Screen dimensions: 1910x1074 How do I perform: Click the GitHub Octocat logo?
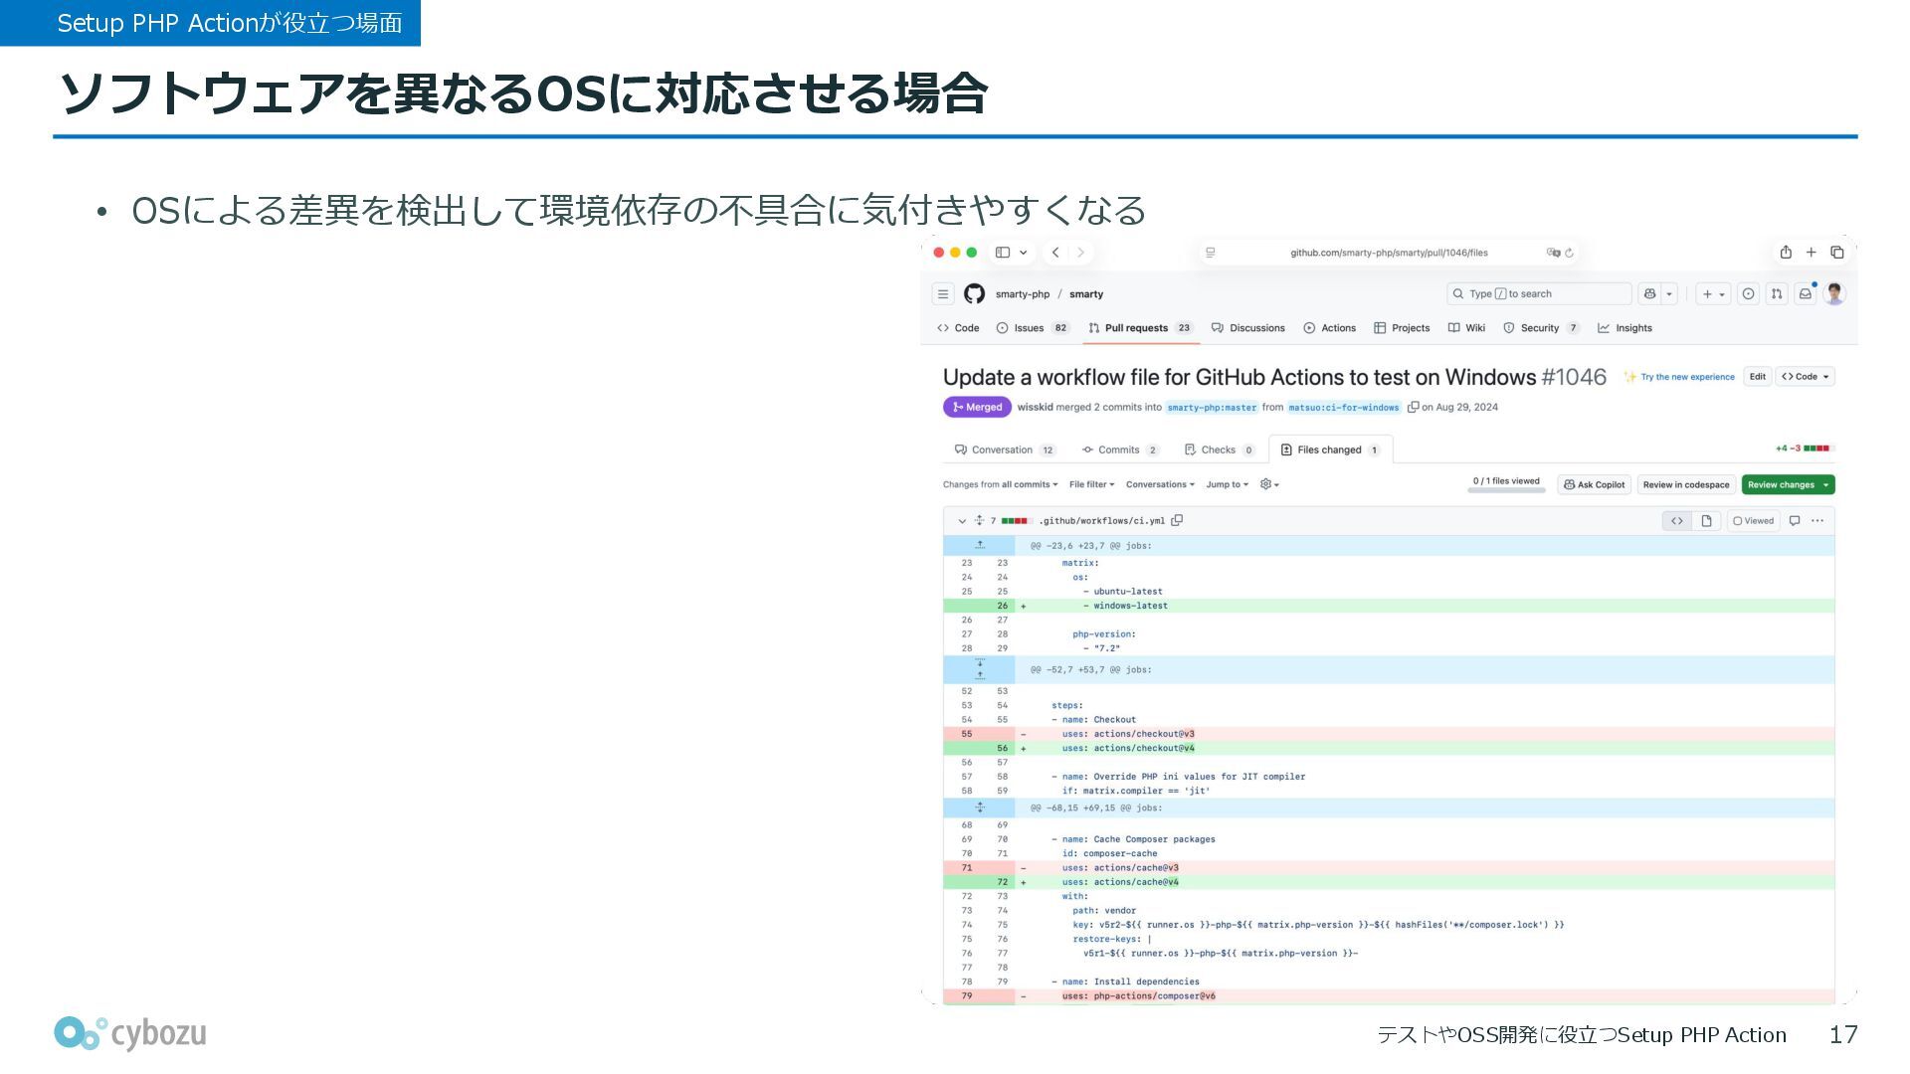point(974,293)
